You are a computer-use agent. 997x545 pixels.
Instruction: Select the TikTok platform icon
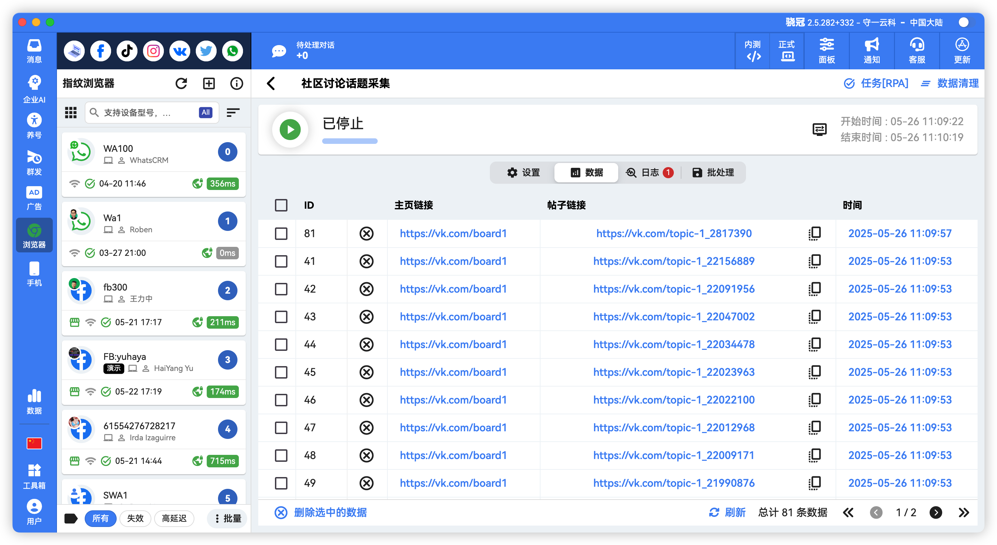tap(127, 51)
